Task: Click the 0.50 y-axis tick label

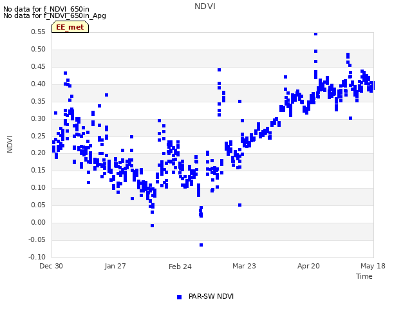Action: pos(39,49)
